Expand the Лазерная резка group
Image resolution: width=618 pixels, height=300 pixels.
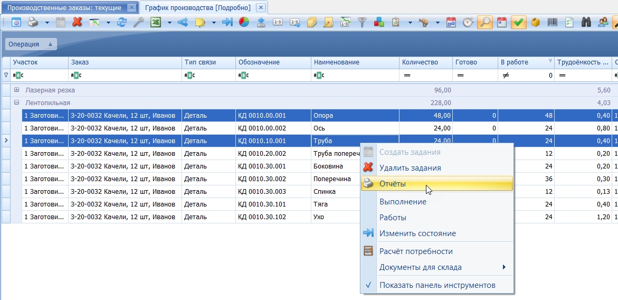[x=16, y=90]
